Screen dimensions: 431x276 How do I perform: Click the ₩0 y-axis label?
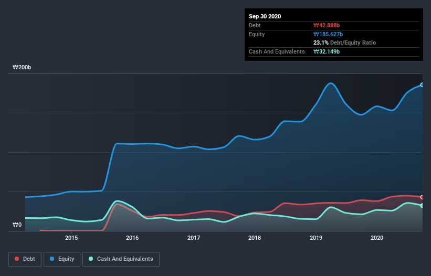(17, 225)
